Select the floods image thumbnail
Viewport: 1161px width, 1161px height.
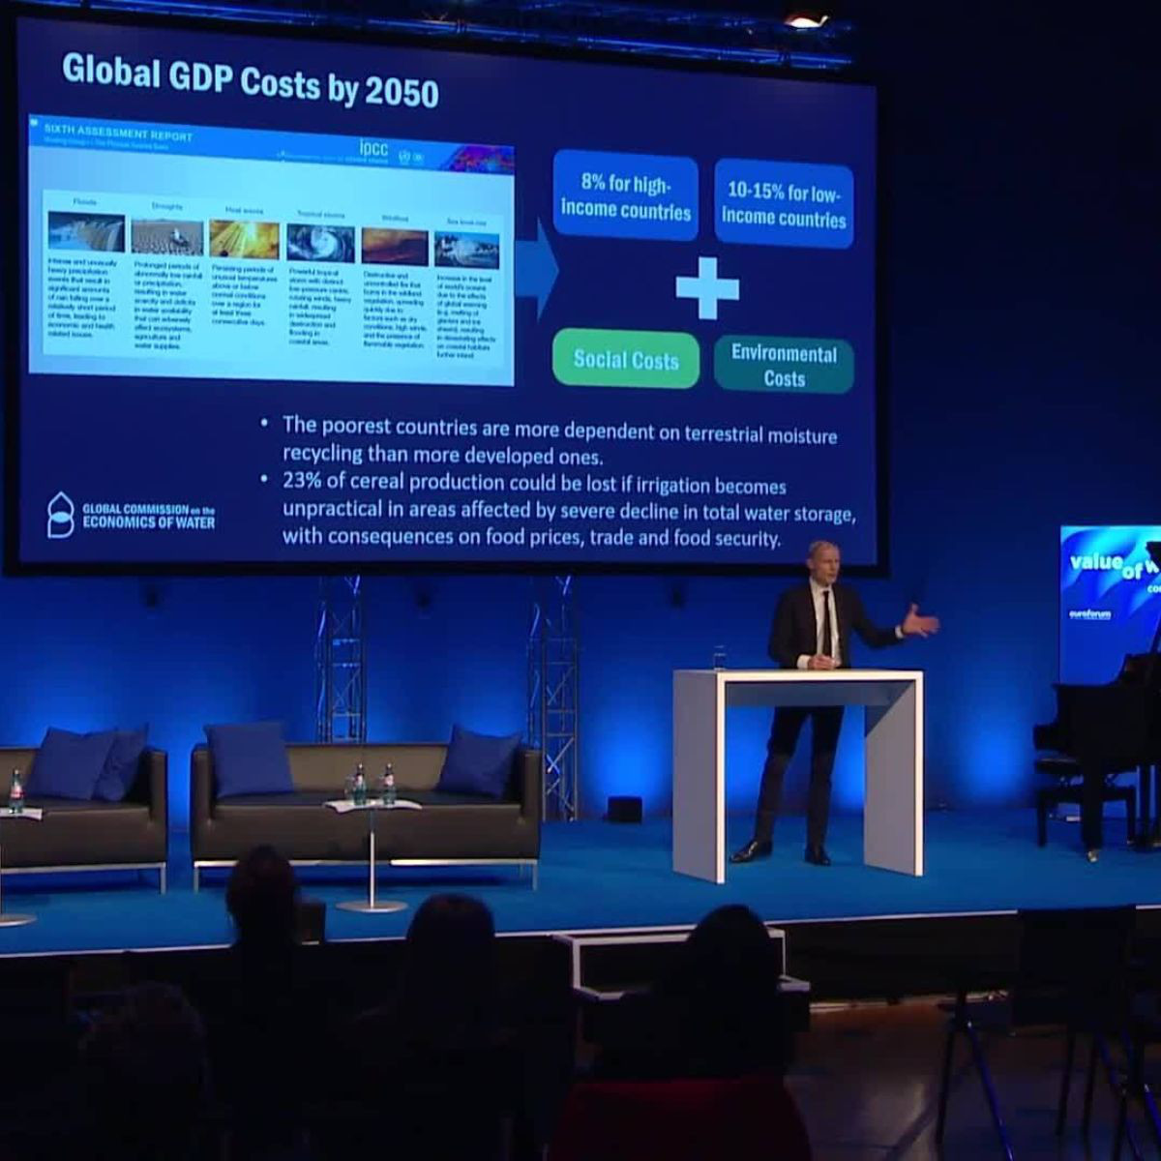[86, 233]
